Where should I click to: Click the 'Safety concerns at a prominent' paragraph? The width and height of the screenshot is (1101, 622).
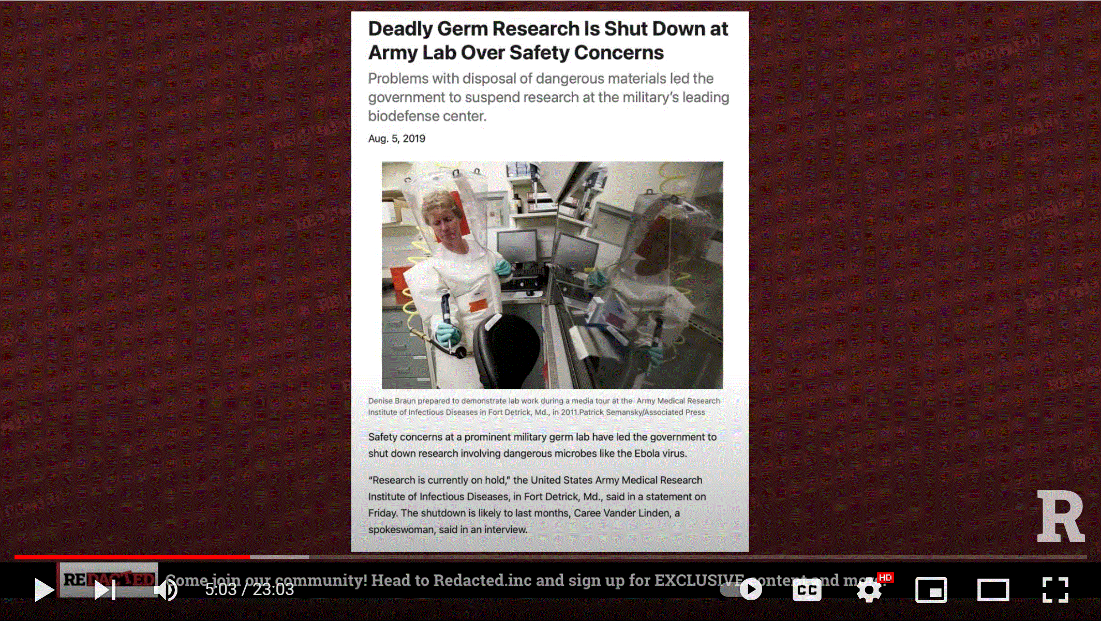(x=542, y=445)
